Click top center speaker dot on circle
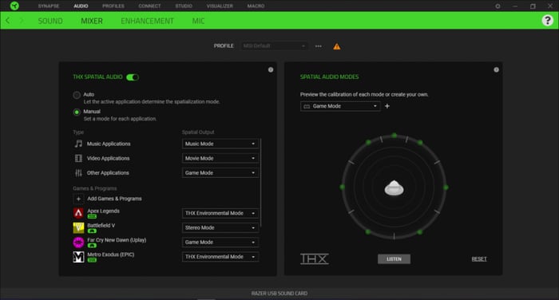 tap(394, 136)
